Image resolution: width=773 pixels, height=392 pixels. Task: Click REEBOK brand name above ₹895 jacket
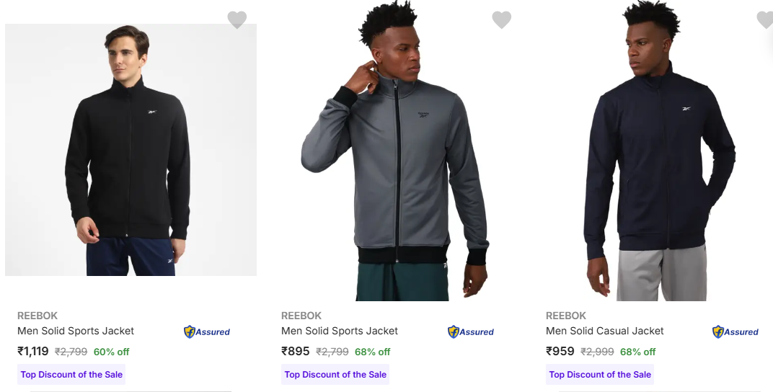pos(301,316)
